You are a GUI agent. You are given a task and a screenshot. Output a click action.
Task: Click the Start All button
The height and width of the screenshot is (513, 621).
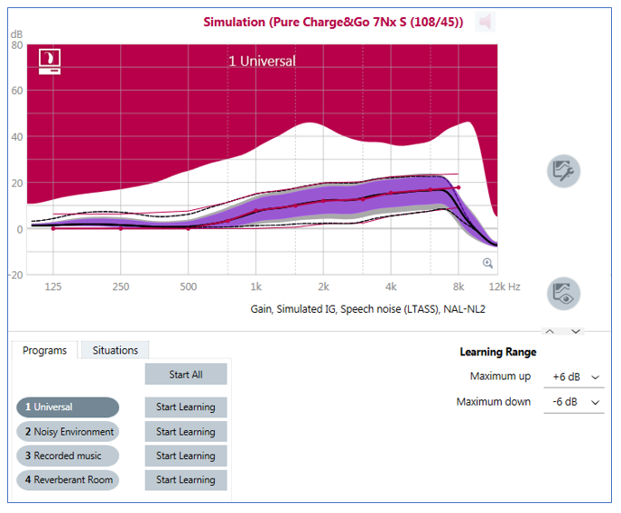point(186,374)
